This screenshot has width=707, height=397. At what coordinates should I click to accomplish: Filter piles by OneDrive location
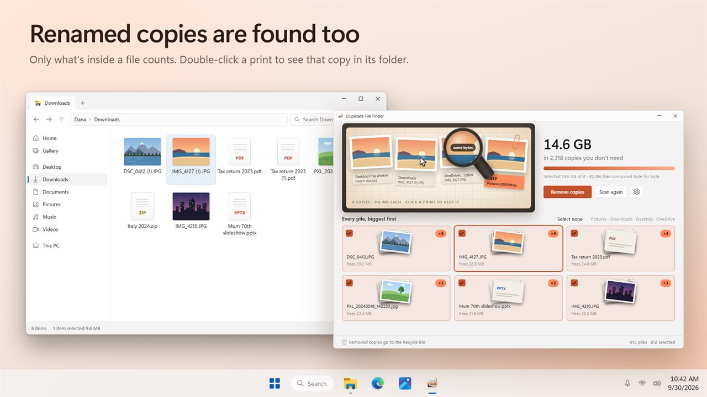pyautogui.click(x=664, y=219)
